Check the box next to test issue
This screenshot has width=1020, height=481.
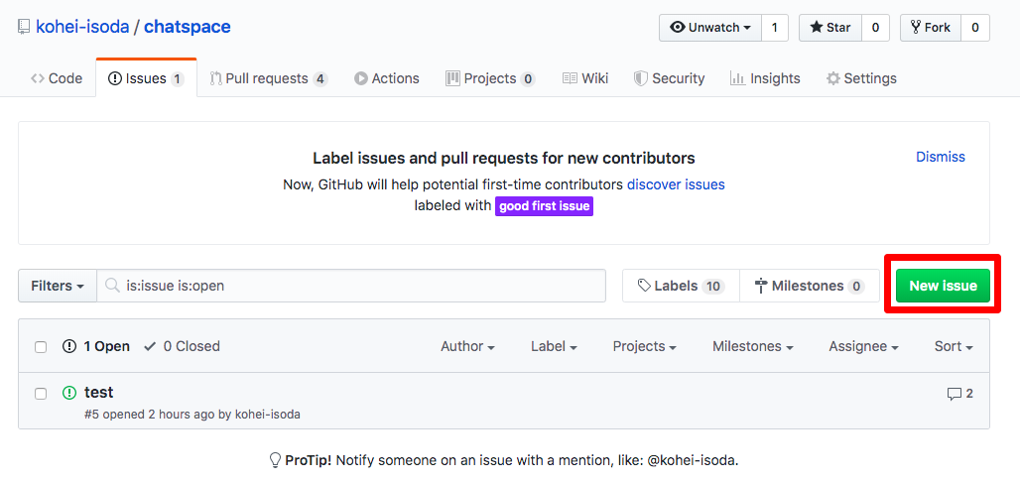pos(41,394)
